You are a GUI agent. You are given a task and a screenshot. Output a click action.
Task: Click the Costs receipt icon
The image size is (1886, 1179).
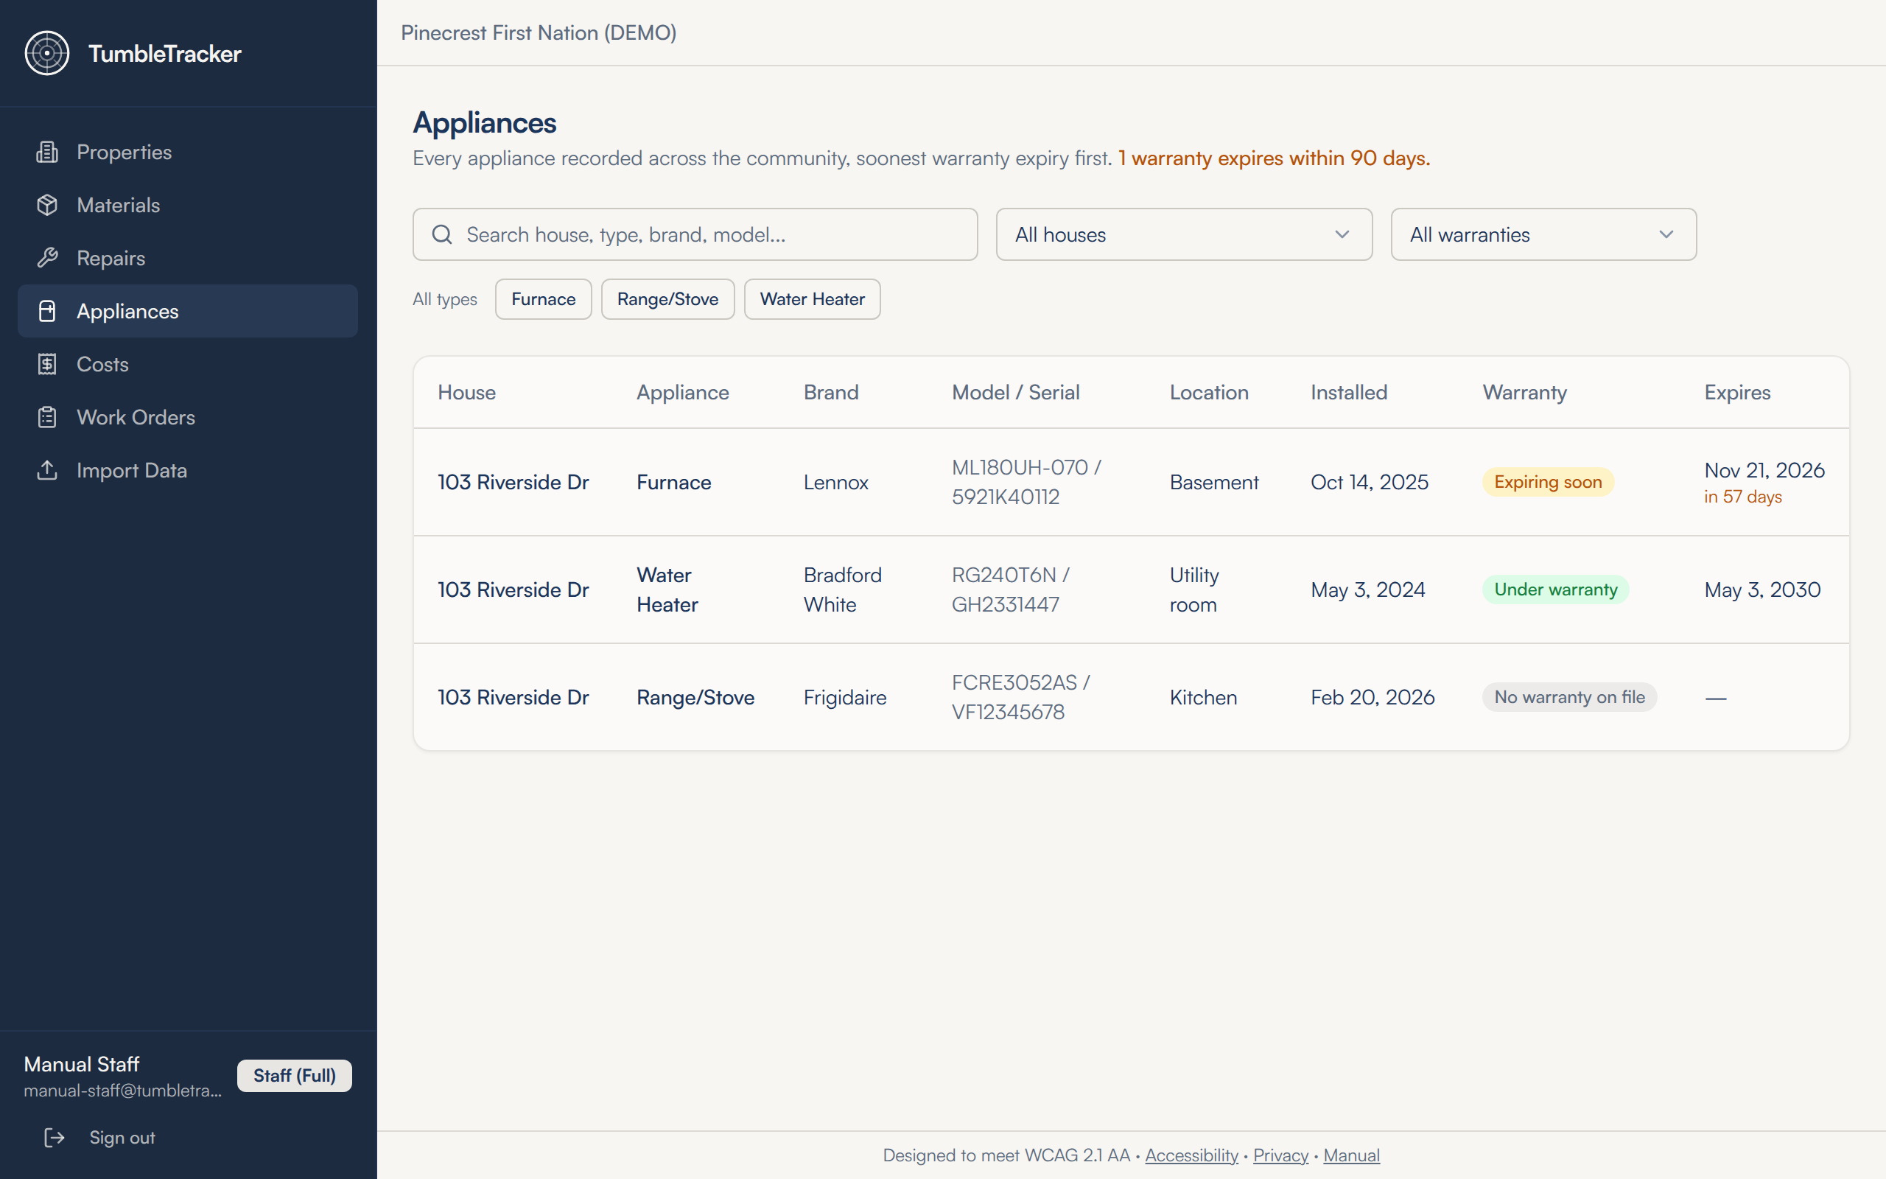click(46, 364)
